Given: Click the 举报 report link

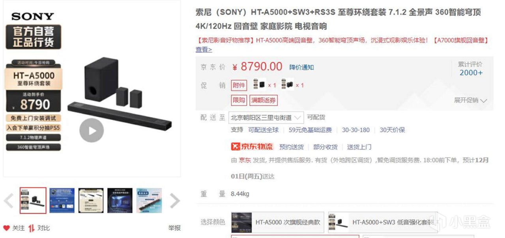Looking at the screenshot, I should (x=174, y=228).
